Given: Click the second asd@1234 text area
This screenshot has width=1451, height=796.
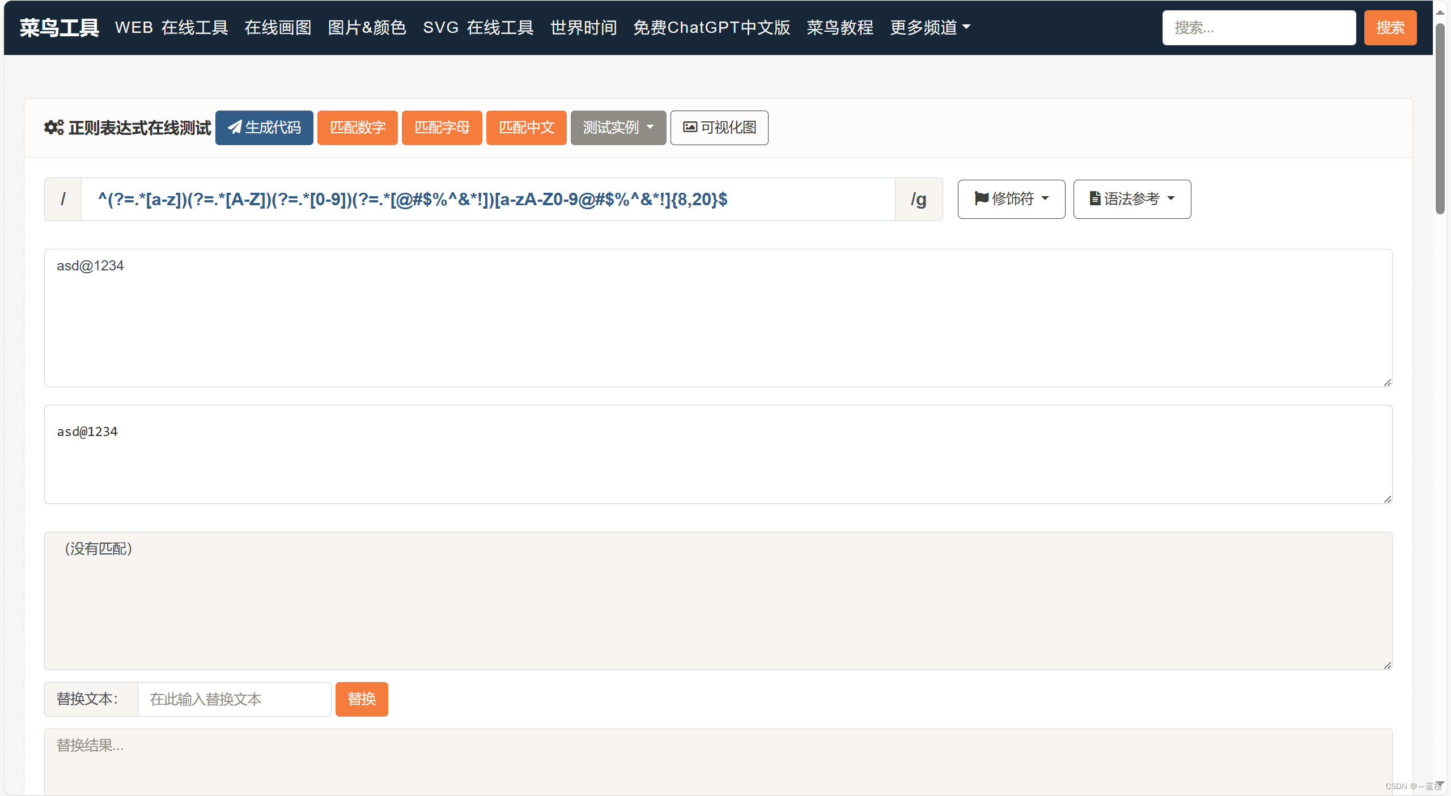Looking at the screenshot, I should pyautogui.click(x=718, y=454).
